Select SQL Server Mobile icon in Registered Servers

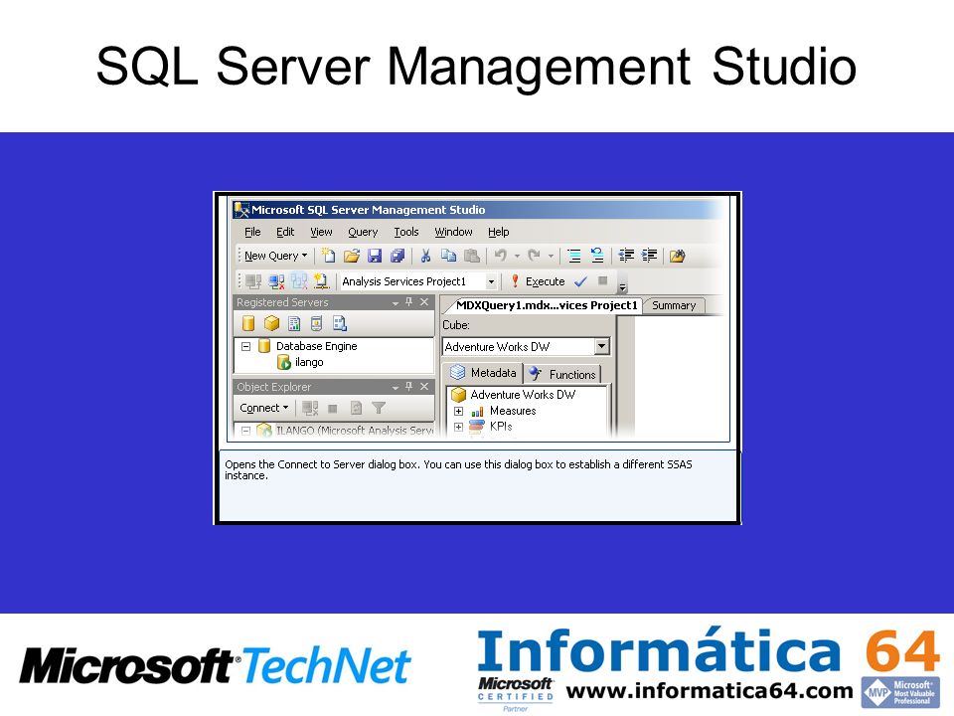pos(316,323)
